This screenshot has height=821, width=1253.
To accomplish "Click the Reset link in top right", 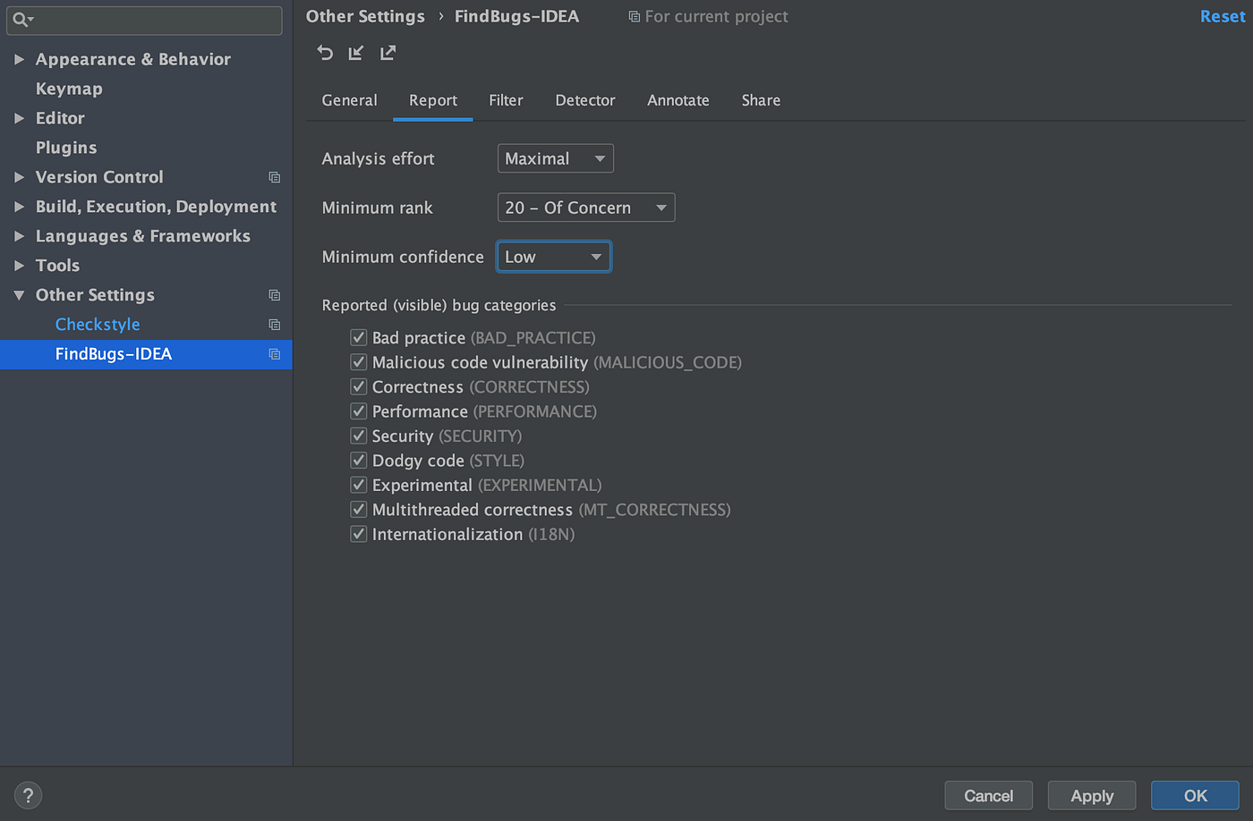I will [1223, 16].
